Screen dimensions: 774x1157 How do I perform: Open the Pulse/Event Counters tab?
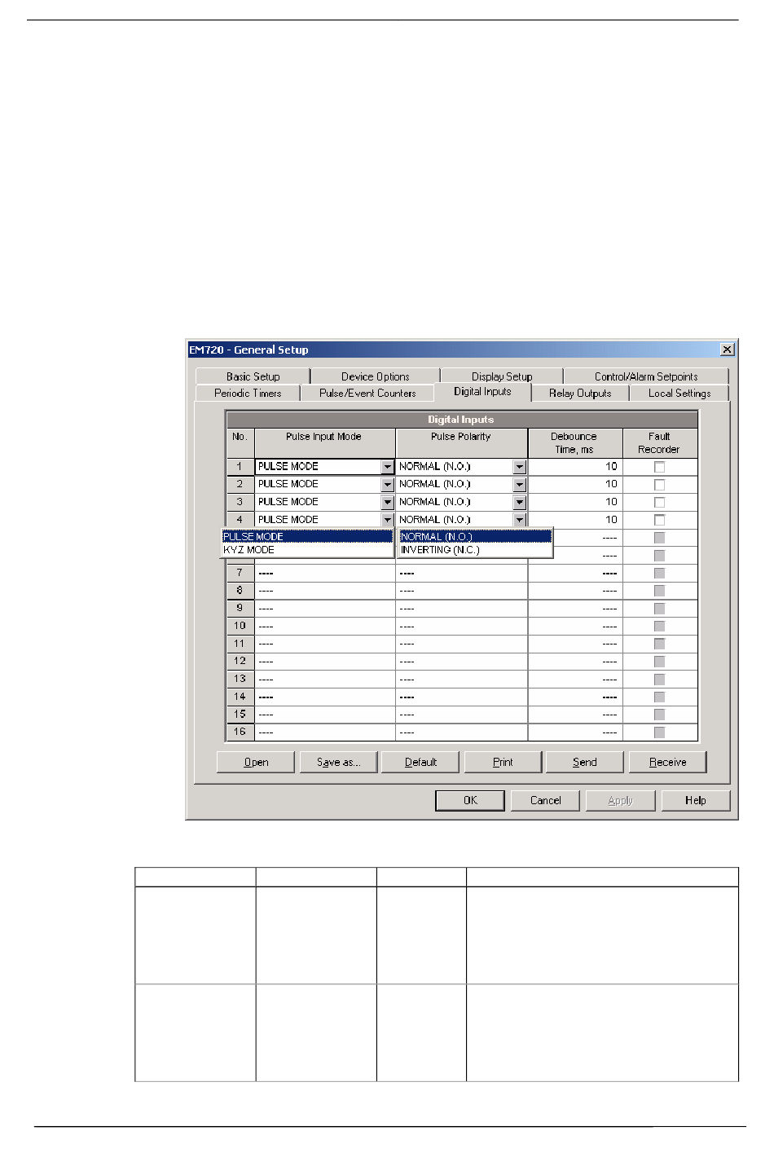[367, 393]
